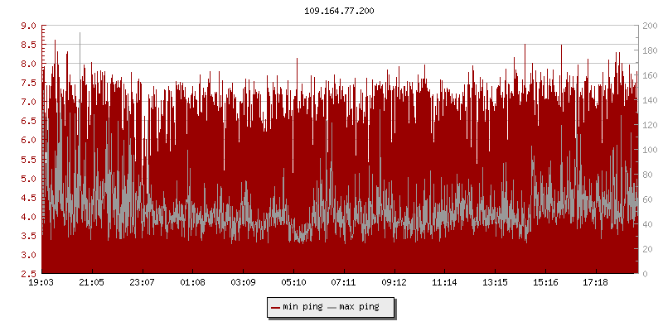
Task: Click the 200 right axis value
Action: click(x=648, y=26)
